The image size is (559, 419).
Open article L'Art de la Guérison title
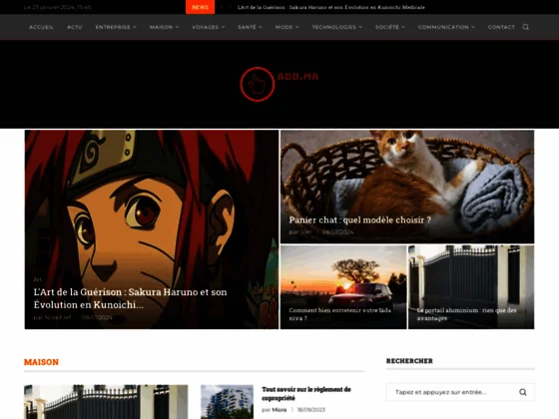tap(130, 298)
